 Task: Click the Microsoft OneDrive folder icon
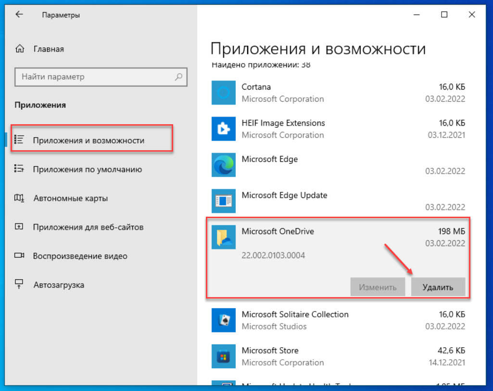pyautogui.click(x=224, y=237)
